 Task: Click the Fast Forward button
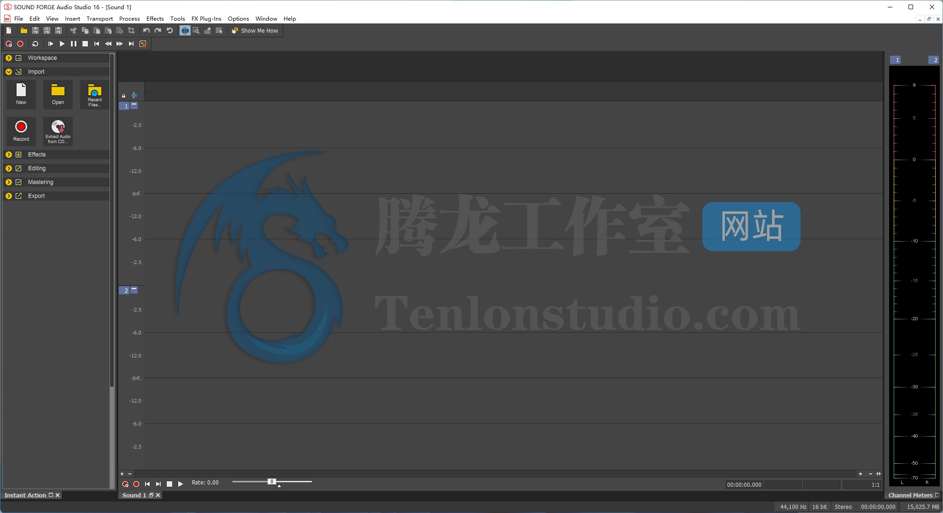pos(120,44)
